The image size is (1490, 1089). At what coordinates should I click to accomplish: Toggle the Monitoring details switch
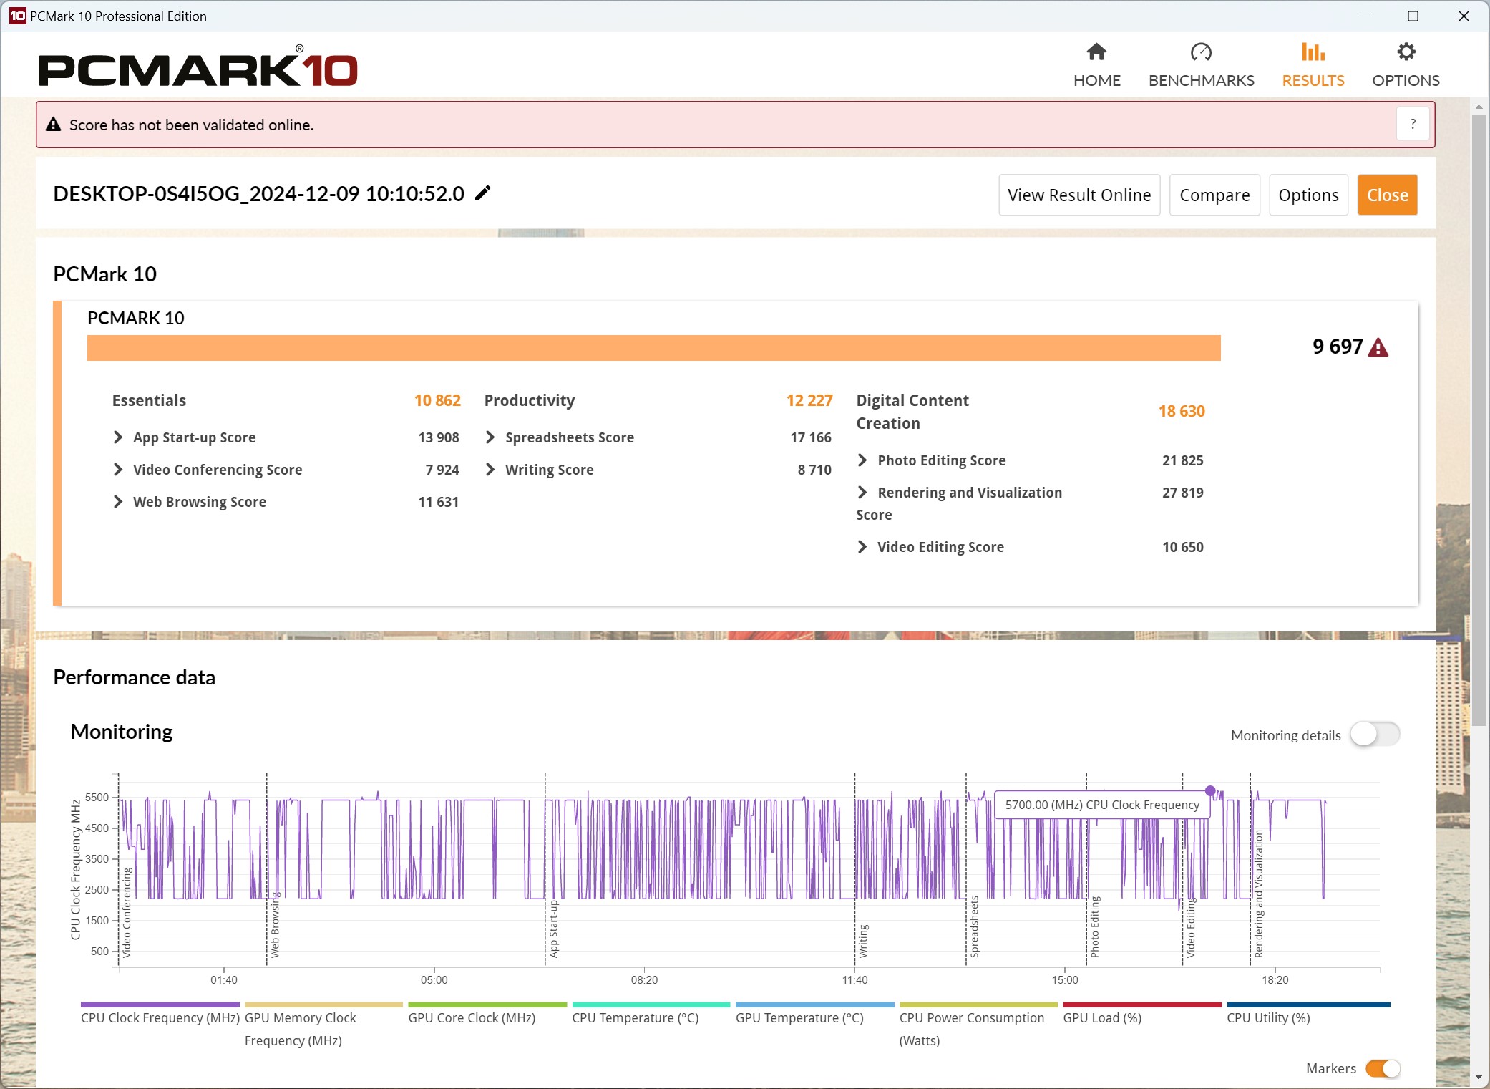(x=1374, y=734)
